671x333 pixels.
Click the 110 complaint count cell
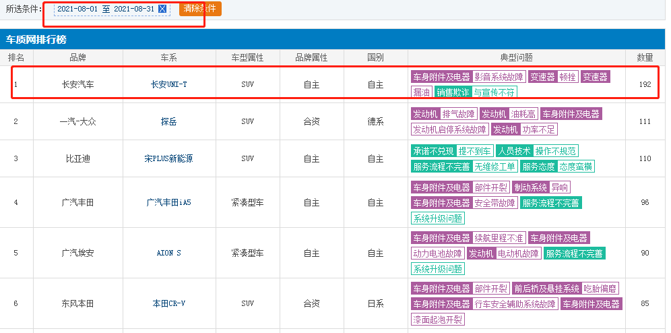click(645, 158)
